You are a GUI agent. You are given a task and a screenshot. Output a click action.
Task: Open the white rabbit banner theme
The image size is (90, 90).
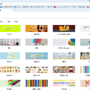64,28
